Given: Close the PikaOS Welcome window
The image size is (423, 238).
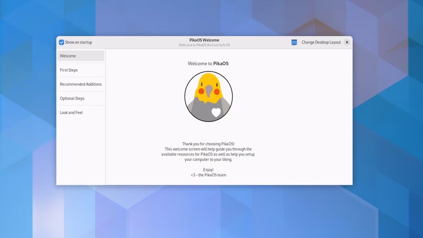Looking at the screenshot, I should point(347,42).
